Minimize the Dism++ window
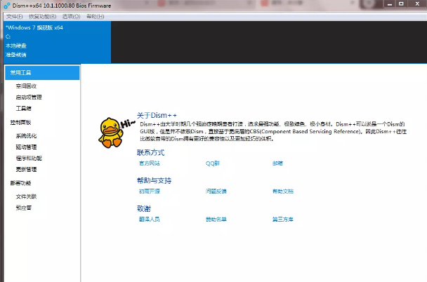 (390, 4)
